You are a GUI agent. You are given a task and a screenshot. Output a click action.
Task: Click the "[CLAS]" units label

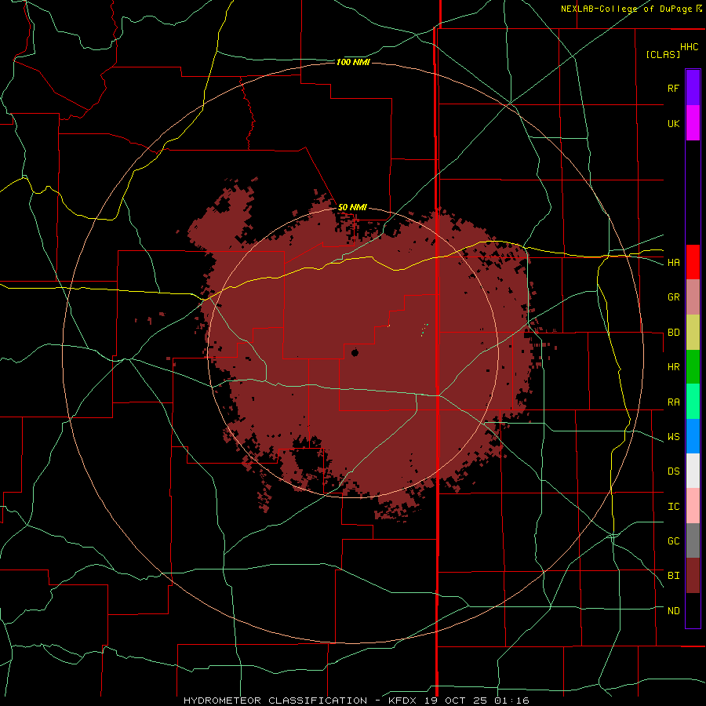663,54
